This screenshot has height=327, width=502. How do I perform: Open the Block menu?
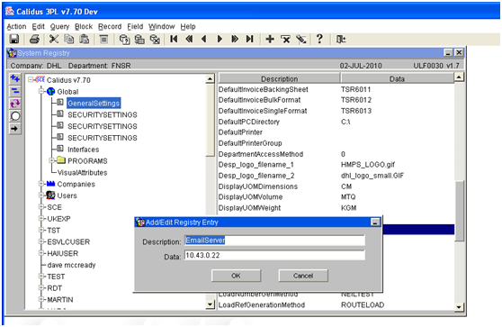(x=84, y=27)
